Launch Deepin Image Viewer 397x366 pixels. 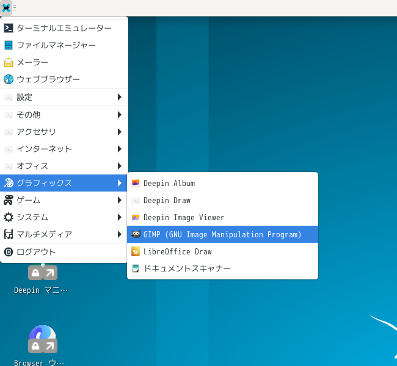pyautogui.click(x=222, y=218)
